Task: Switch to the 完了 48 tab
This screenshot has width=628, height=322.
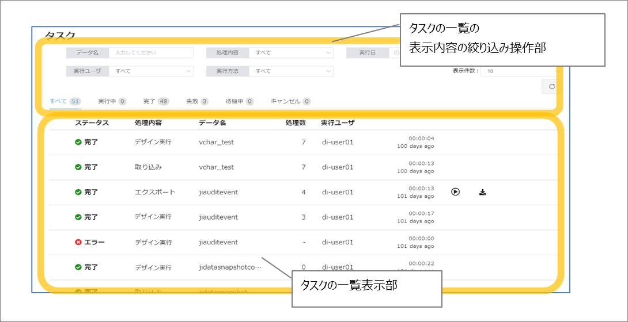Action: tap(156, 101)
